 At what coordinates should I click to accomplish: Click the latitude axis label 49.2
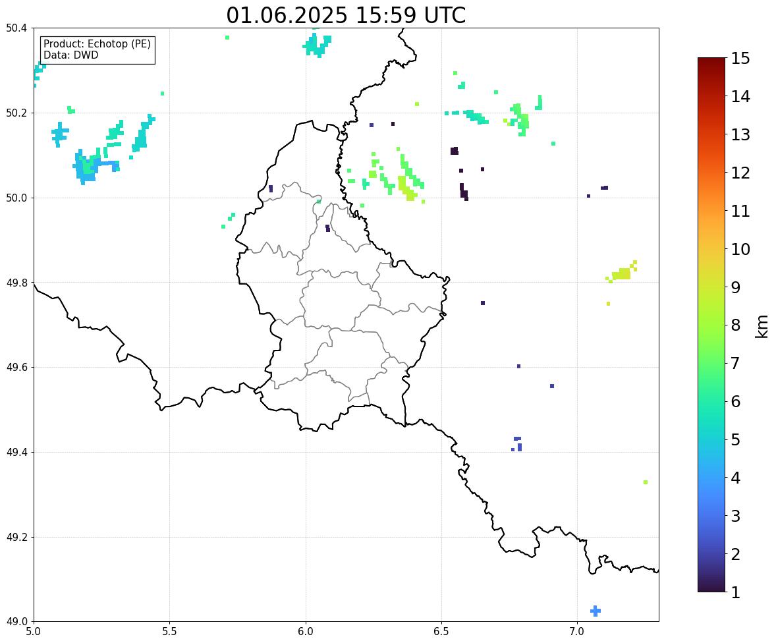click(16, 537)
